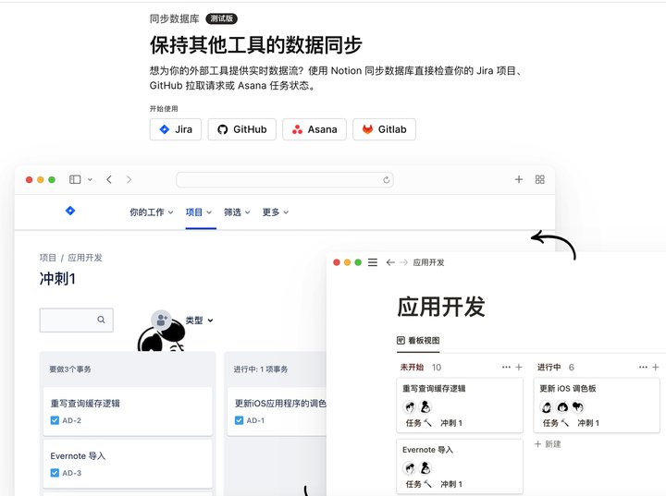Toggle the browser sidebar icon
This screenshot has height=496, width=666.
[75, 179]
